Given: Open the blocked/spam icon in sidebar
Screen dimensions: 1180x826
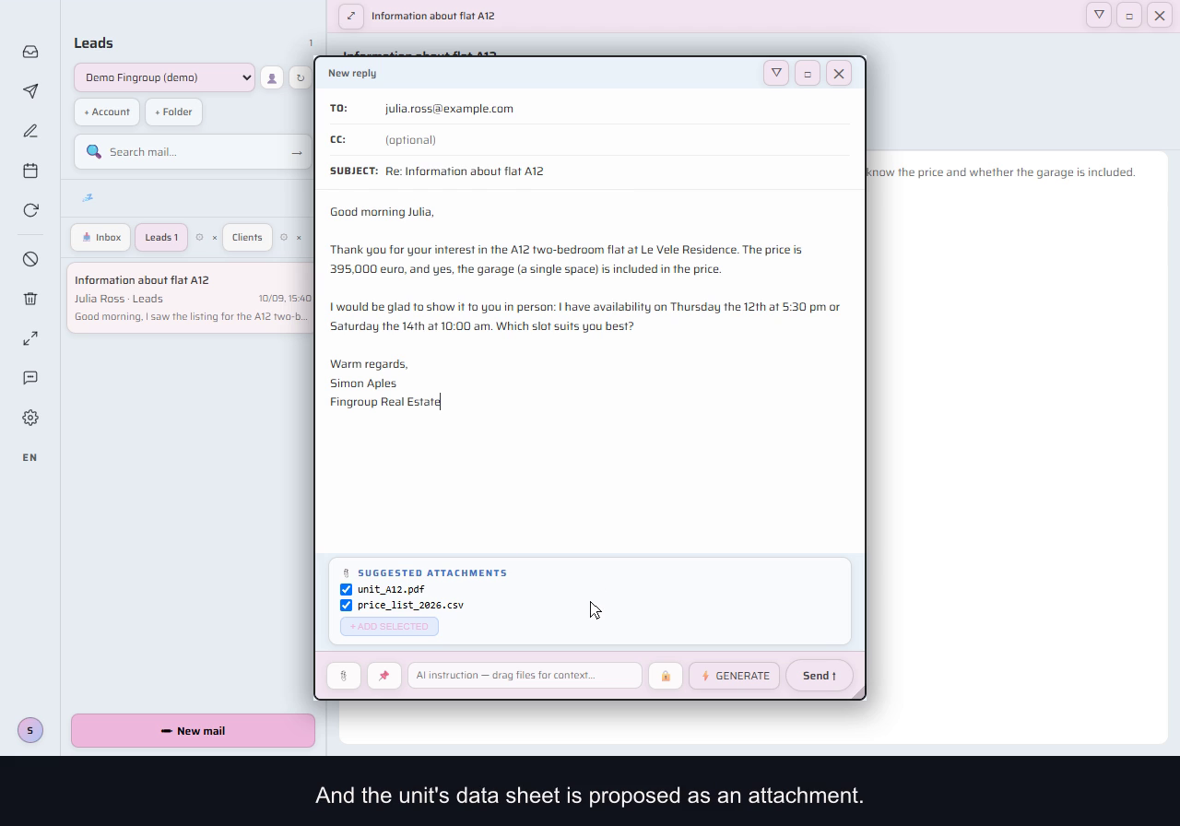Looking at the screenshot, I should click(30, 259).
